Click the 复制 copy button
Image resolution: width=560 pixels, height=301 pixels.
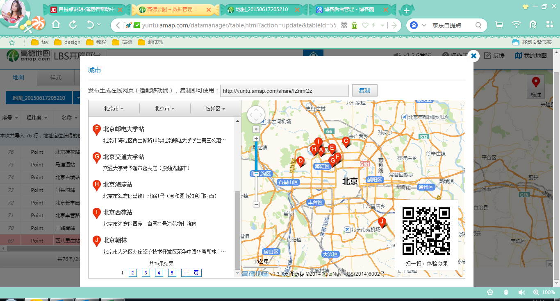(x=364, y=90)
